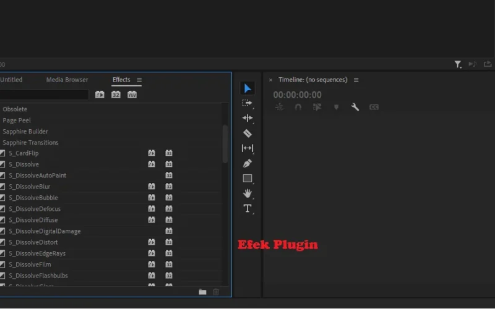495x309 pixels.
Task: Switch to the Untitled project tab
Action: tap(11, 80)
